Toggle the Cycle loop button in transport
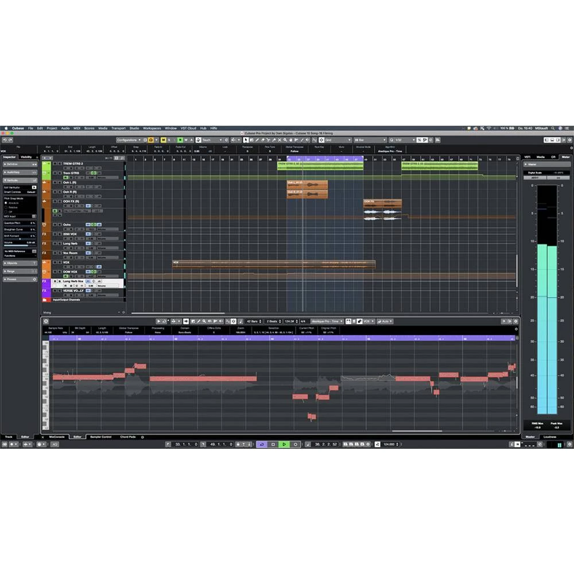Viewport: 574px width, 574px height. [261, 444]
